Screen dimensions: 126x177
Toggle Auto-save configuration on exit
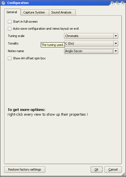pos(9,29)
